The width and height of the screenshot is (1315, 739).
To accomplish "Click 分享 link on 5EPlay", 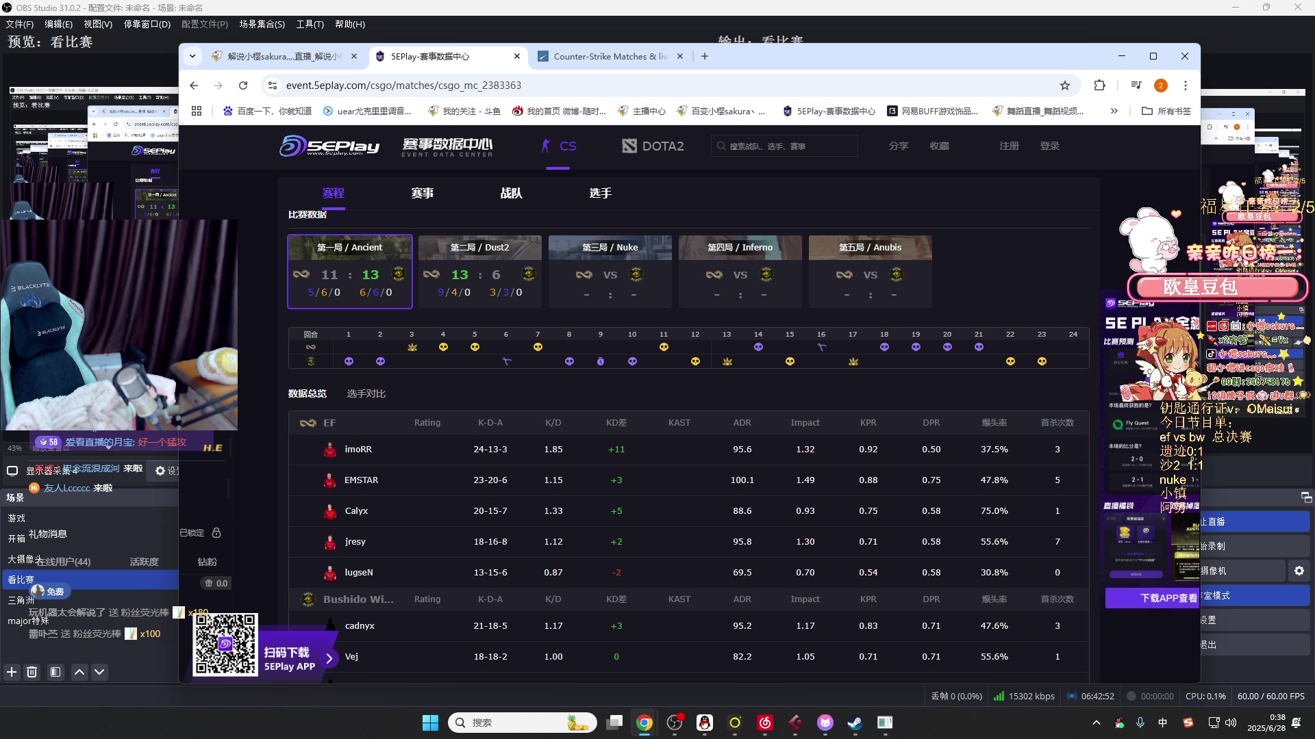I will pos(899,146).
